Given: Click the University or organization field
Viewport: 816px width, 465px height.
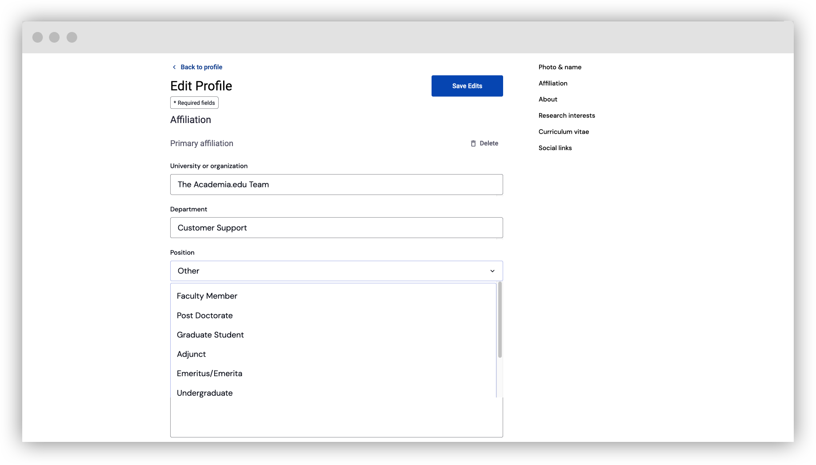Looking at the screenshot, I should click(336, 184).
